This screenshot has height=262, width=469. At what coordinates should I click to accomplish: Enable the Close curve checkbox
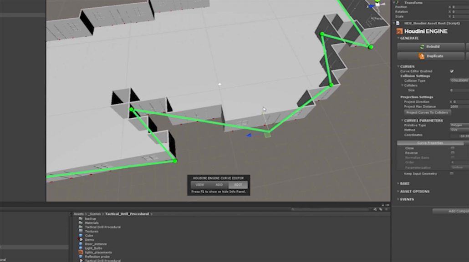coord(452,148)
